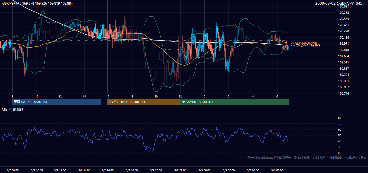Click the 169.664 price axis label
The height and width of the screenshot is (173, 368).
[x=344, y=56]
